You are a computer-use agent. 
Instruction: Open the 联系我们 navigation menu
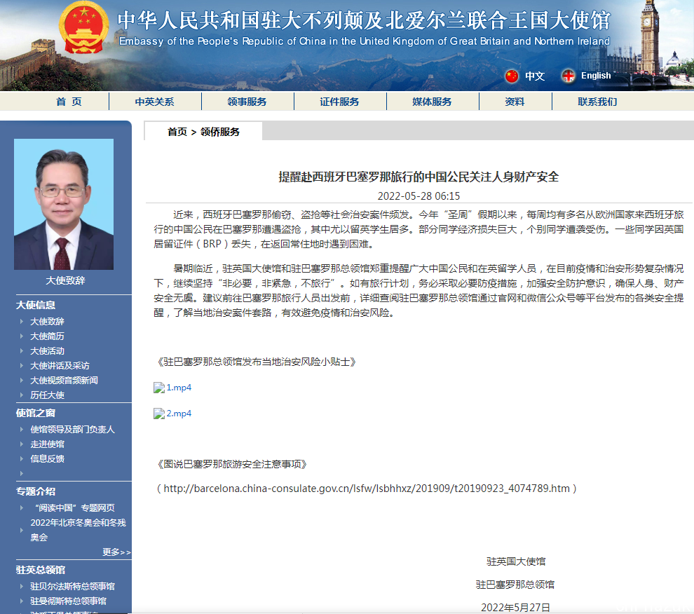point(597,102)
